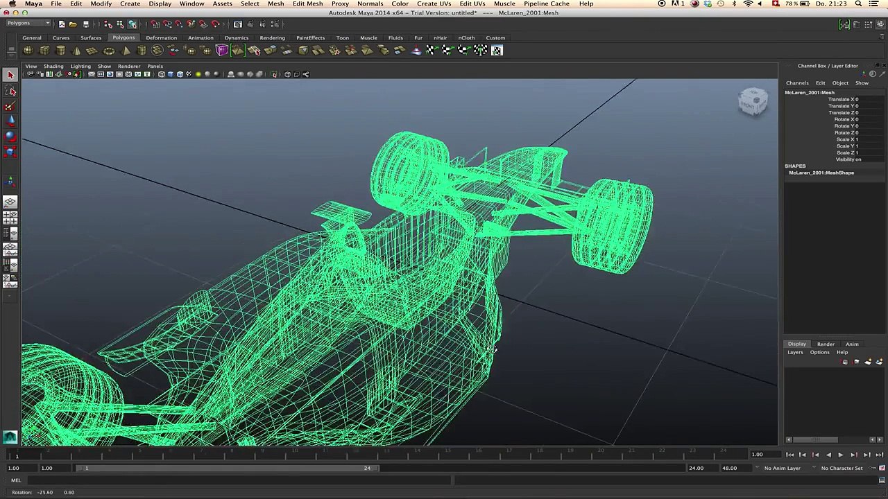Image resolution: width=888 pixels, height=499 pixels.
Task: Pick the Scale tool in toolbox
Action: click(x=10, y=152)
